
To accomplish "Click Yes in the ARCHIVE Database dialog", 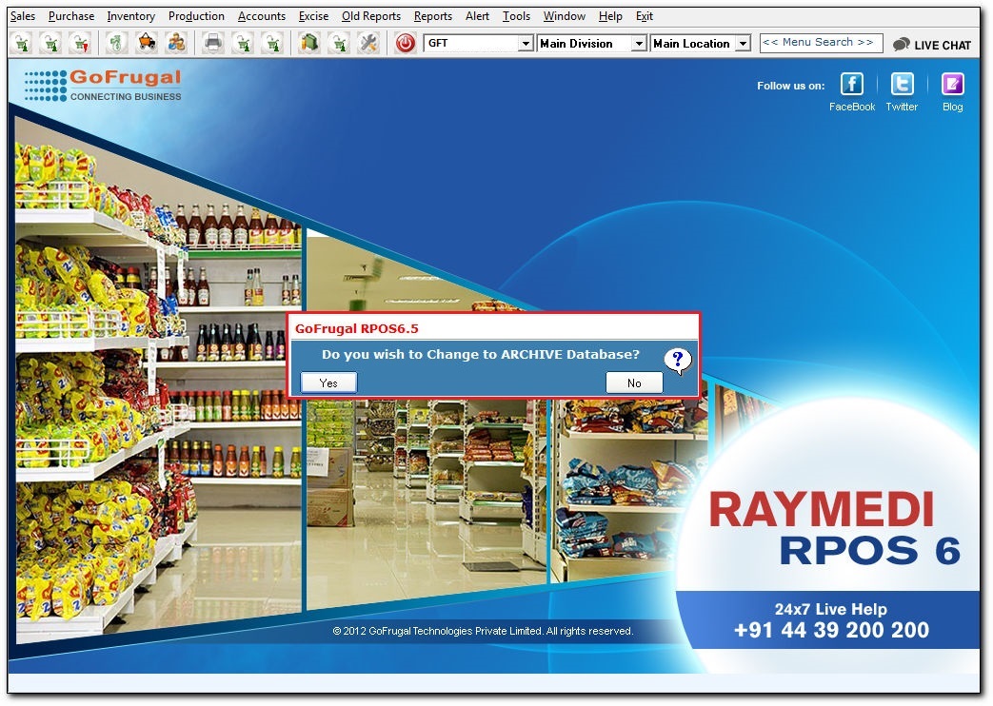I will pos(328,383).
